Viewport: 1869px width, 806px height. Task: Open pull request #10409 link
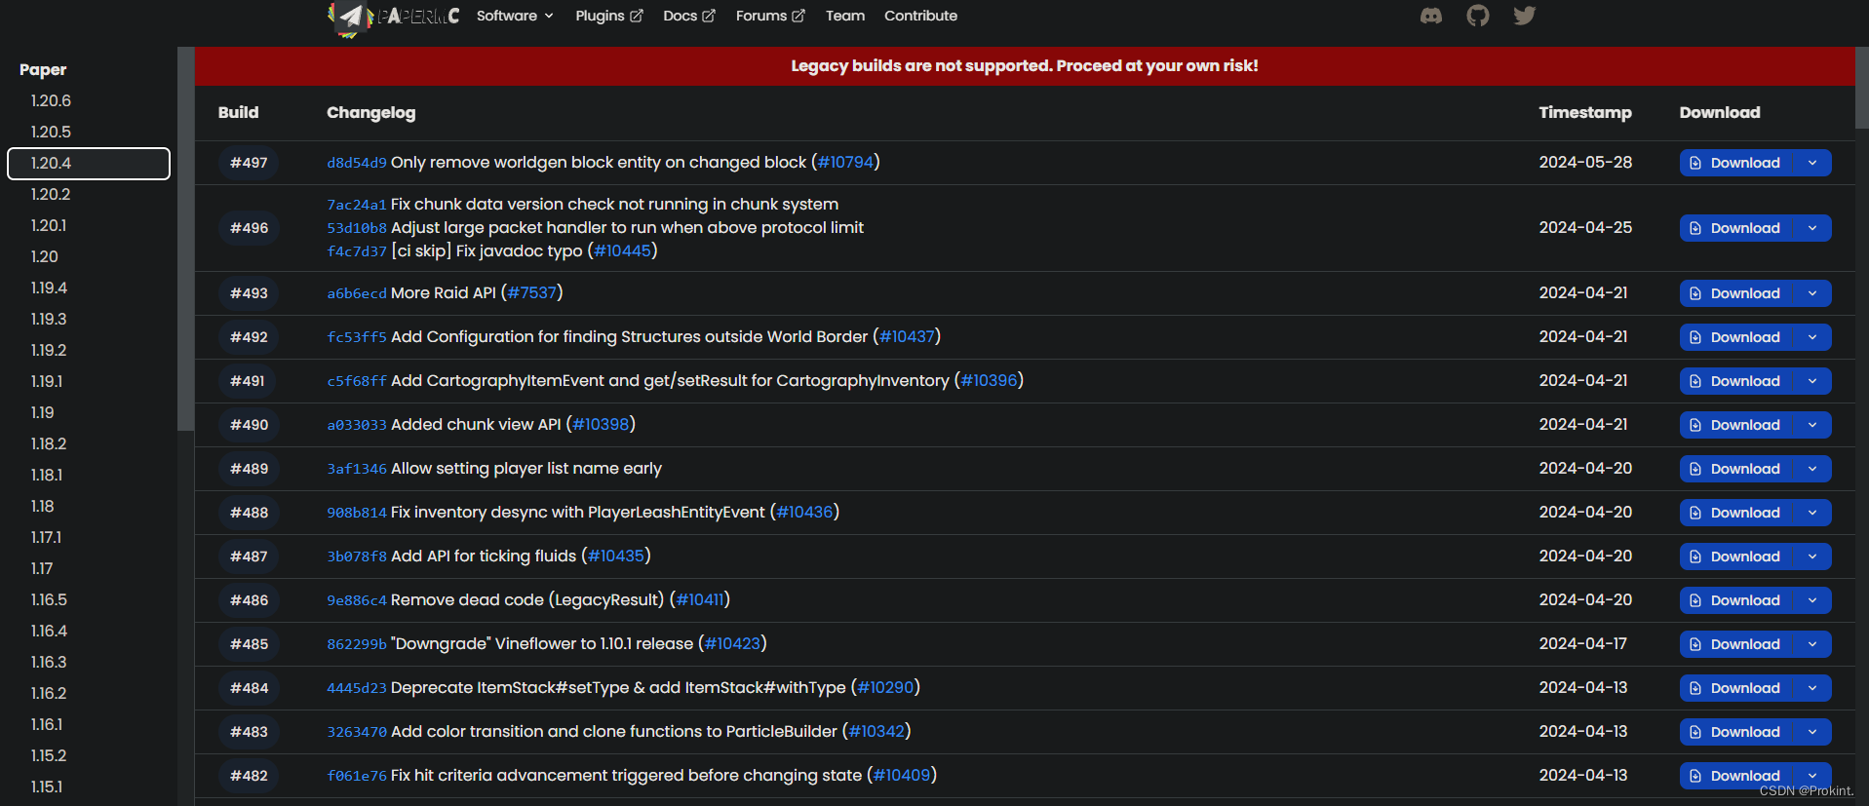coord(902,775)
